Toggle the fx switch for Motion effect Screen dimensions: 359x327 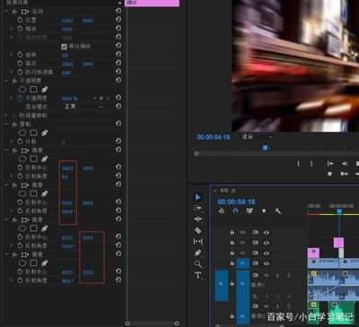(x=14, y=12)
